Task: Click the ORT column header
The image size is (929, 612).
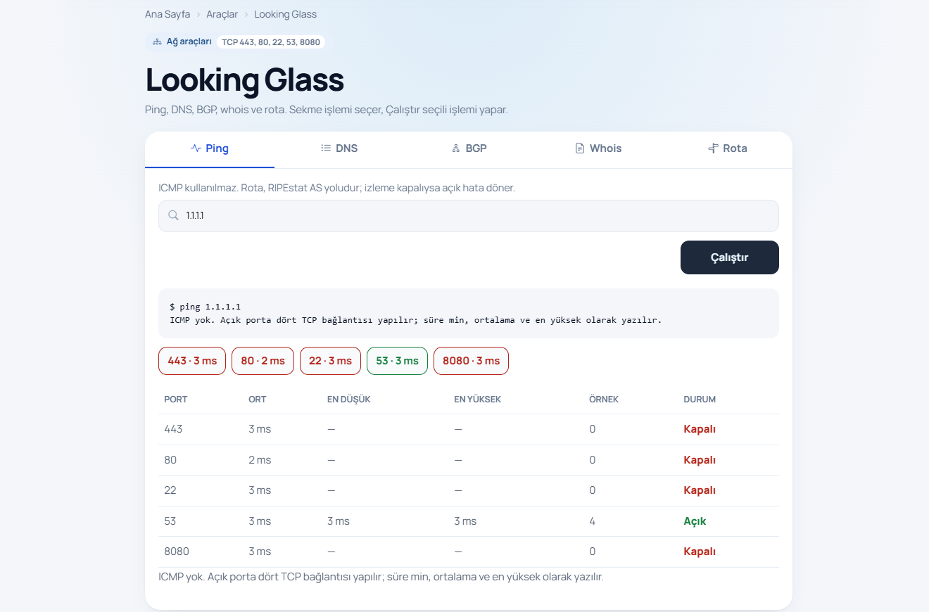Action: tap(258, 400)
